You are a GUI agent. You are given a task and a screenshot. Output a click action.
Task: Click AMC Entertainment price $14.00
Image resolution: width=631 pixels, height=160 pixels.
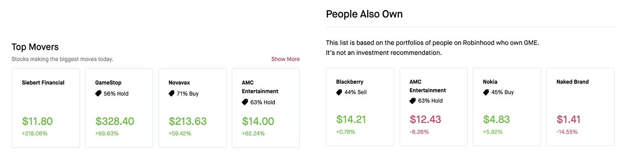pos(258,121)
